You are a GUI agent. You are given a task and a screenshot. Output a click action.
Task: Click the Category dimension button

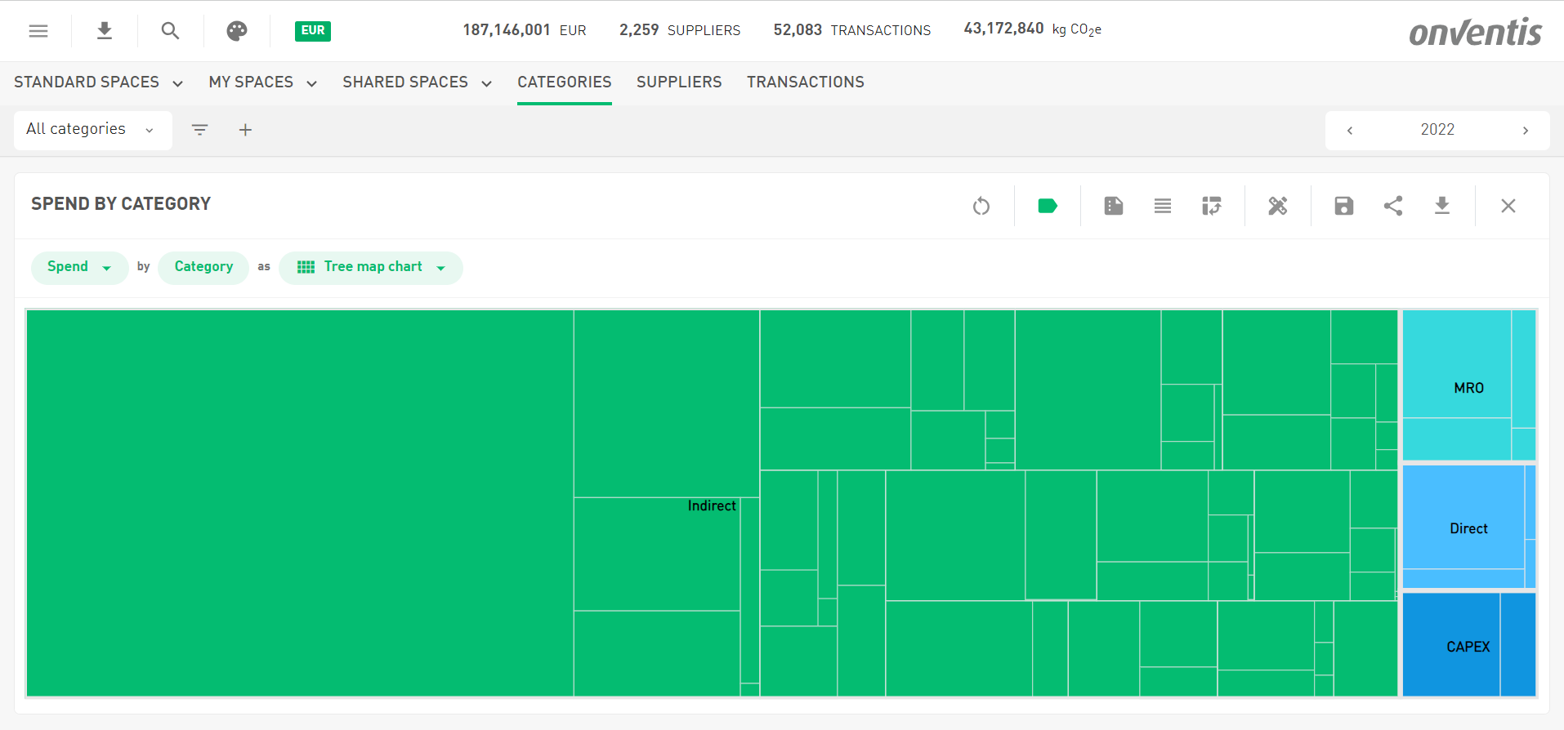(203, 267)
